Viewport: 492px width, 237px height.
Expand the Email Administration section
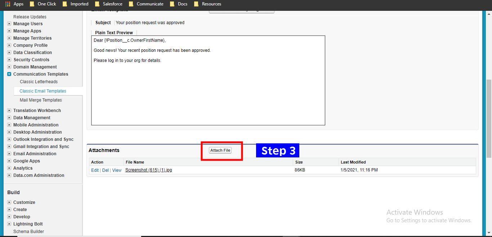coord(9,153)
